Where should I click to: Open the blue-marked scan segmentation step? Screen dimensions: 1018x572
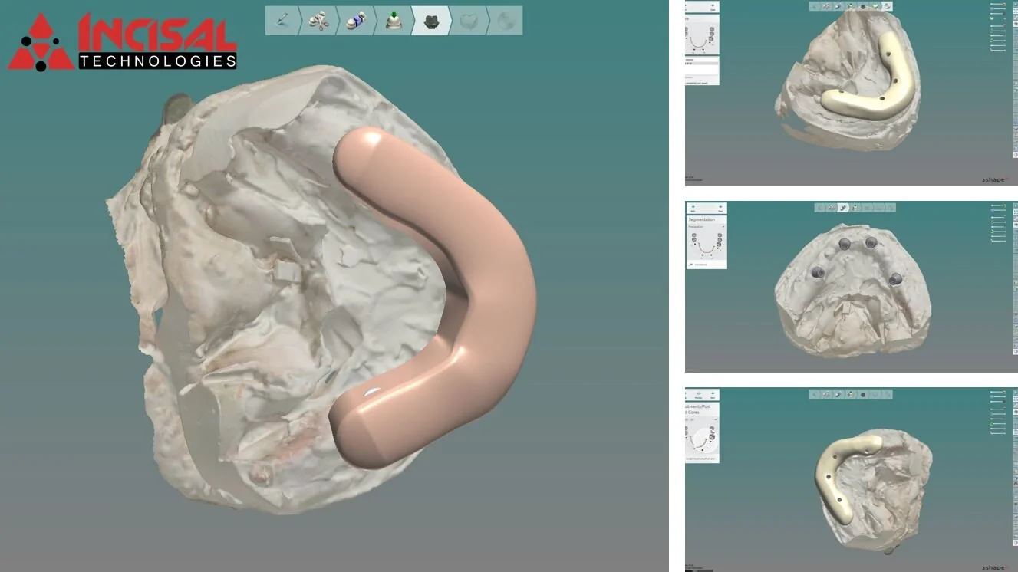pyautogui.click(x=356, y=21)
